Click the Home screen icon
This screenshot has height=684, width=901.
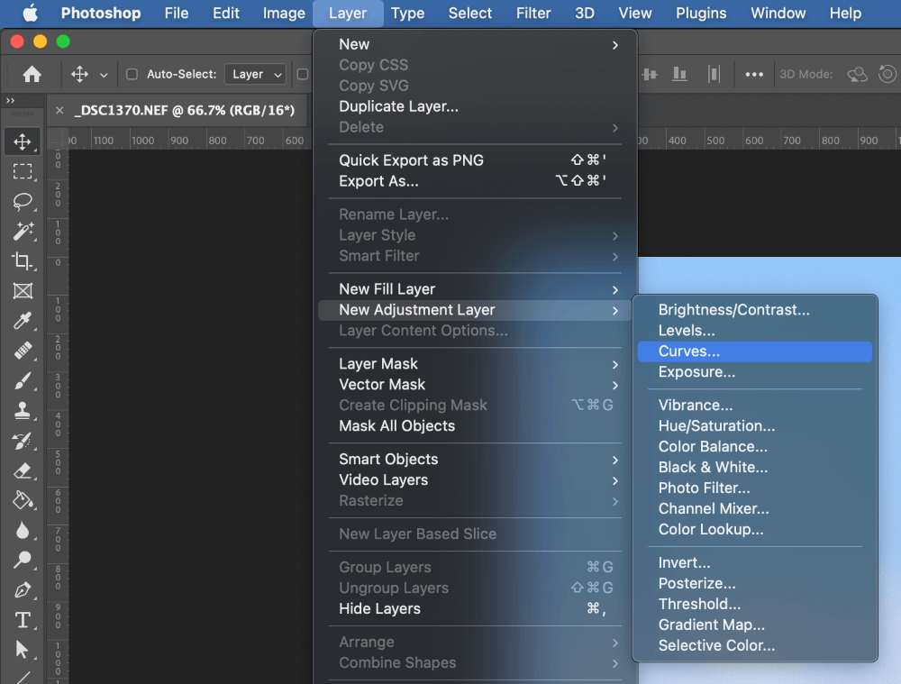pos(32,74)
